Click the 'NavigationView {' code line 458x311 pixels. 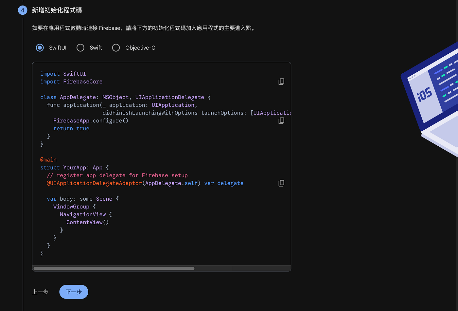coord(86,214)
